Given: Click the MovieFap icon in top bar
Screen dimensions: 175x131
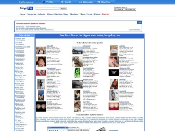Looking at the screenshot, I should tap(99, 2).
